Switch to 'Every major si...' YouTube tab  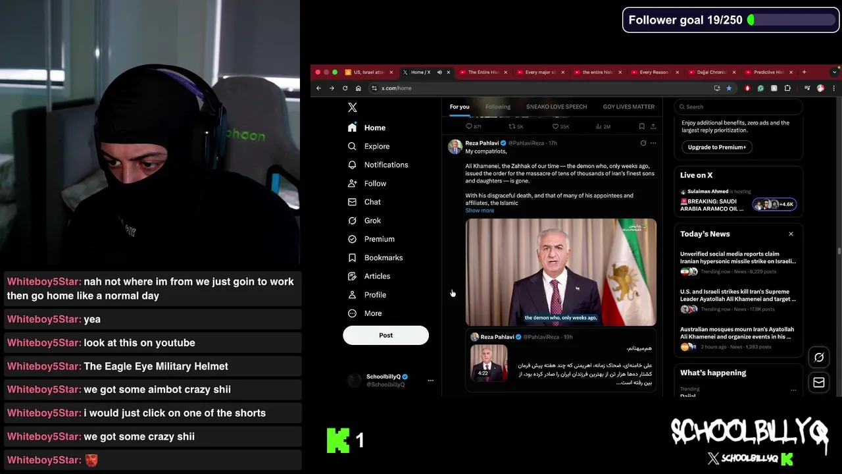541,72
